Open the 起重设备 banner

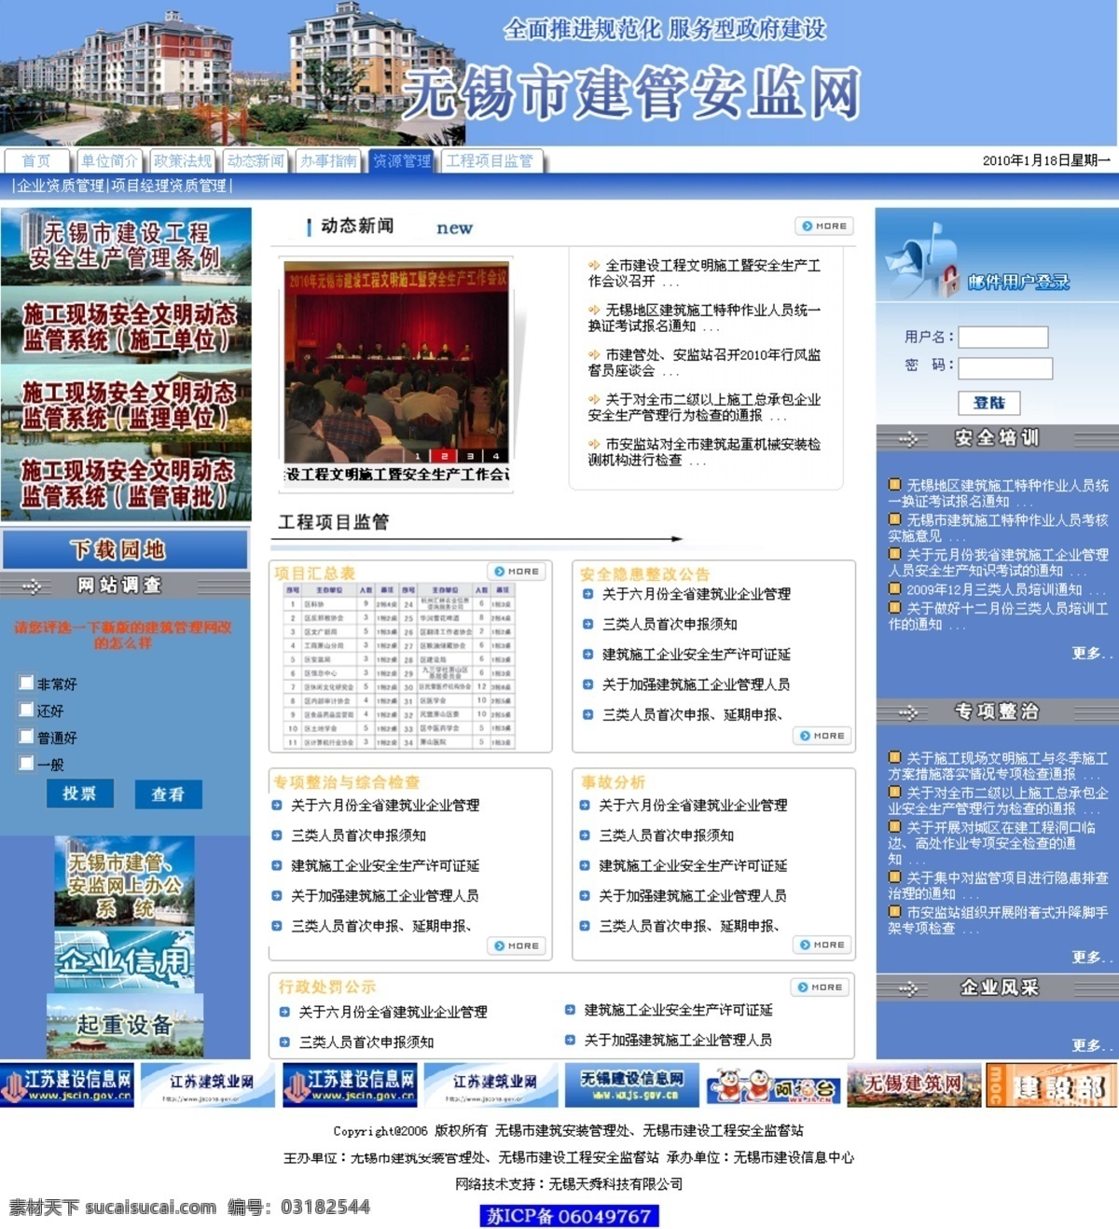(x=125, y=1025)
